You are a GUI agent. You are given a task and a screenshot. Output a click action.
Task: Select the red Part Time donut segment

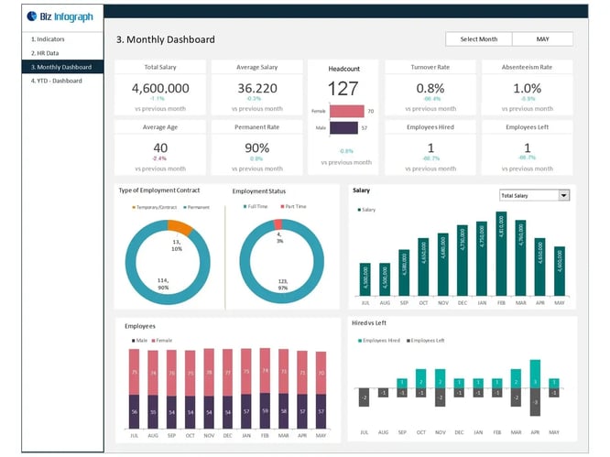(x=278, y=224)
